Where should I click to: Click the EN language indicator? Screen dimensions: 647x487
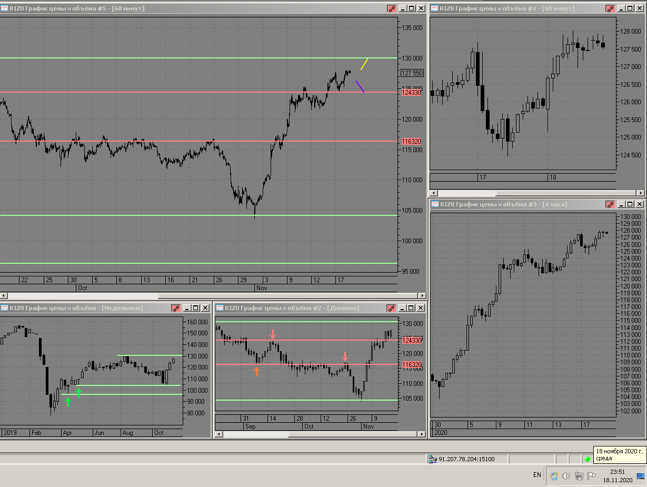pos(537,475)
